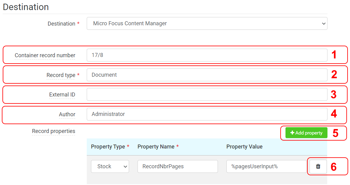Viewport: 350px width, 185px height.
Task: Select the Container record number field containing 17/8
Action: pyautogui.click(x=207, y=55)
